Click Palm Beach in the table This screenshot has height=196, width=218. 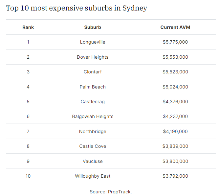click(93, 87)
